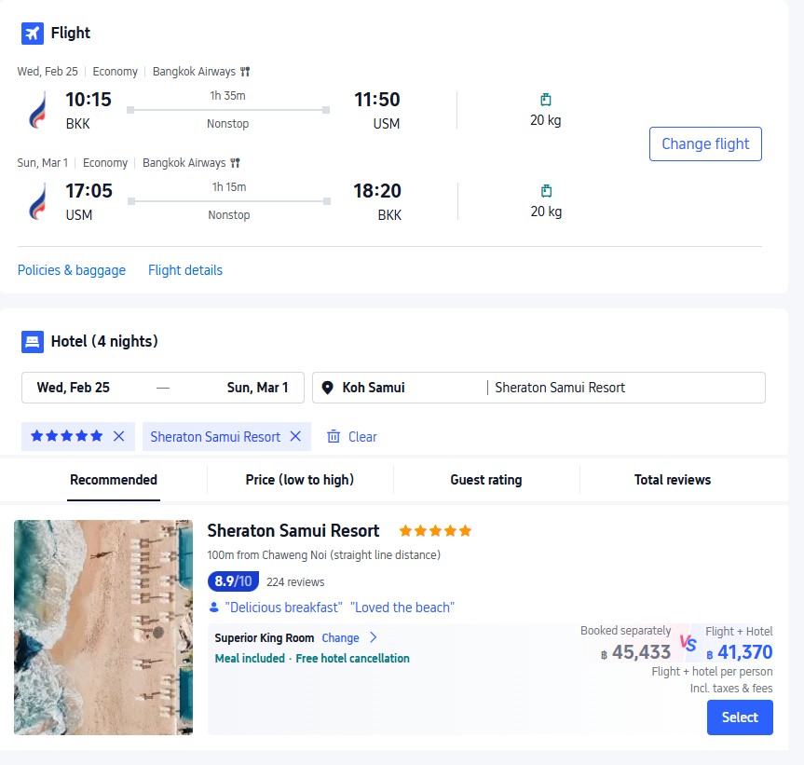
Task: Click the return flight baggage icon
Action: click(x=546, y=191)
